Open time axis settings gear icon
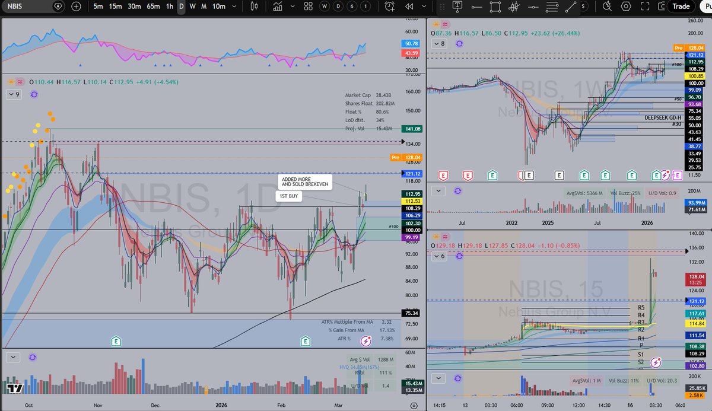Viewport: 712px width, 411px height. click(x=414, y=405)
